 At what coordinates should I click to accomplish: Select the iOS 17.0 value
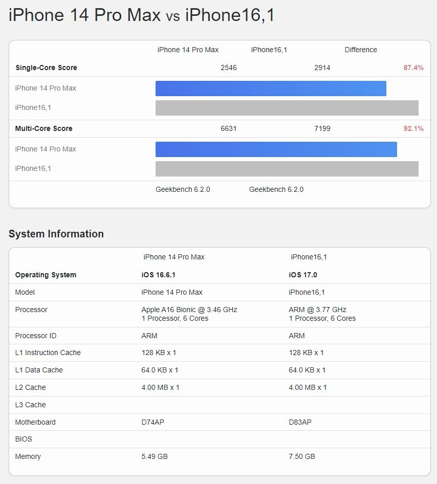(x=303, y=275)
